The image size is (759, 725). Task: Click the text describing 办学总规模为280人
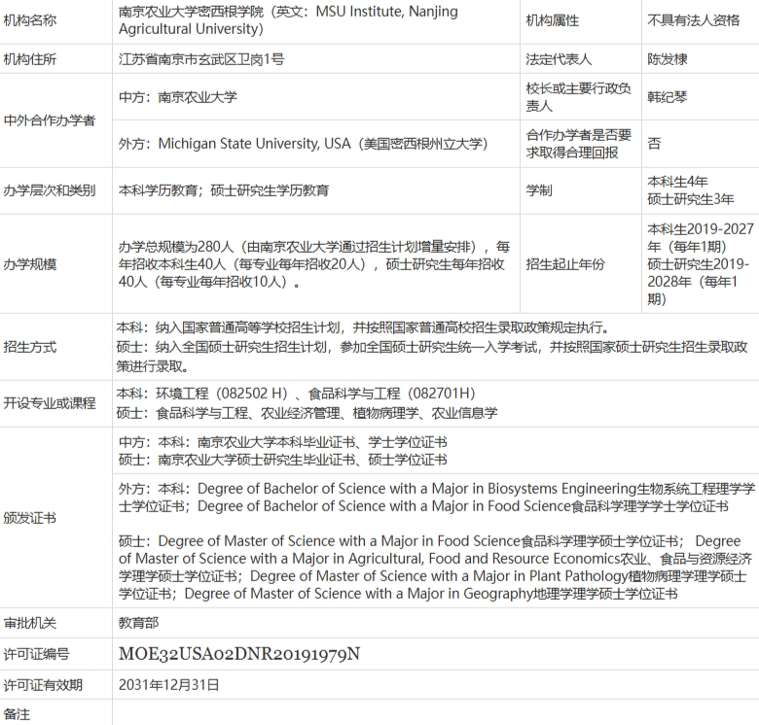point(314,264)
